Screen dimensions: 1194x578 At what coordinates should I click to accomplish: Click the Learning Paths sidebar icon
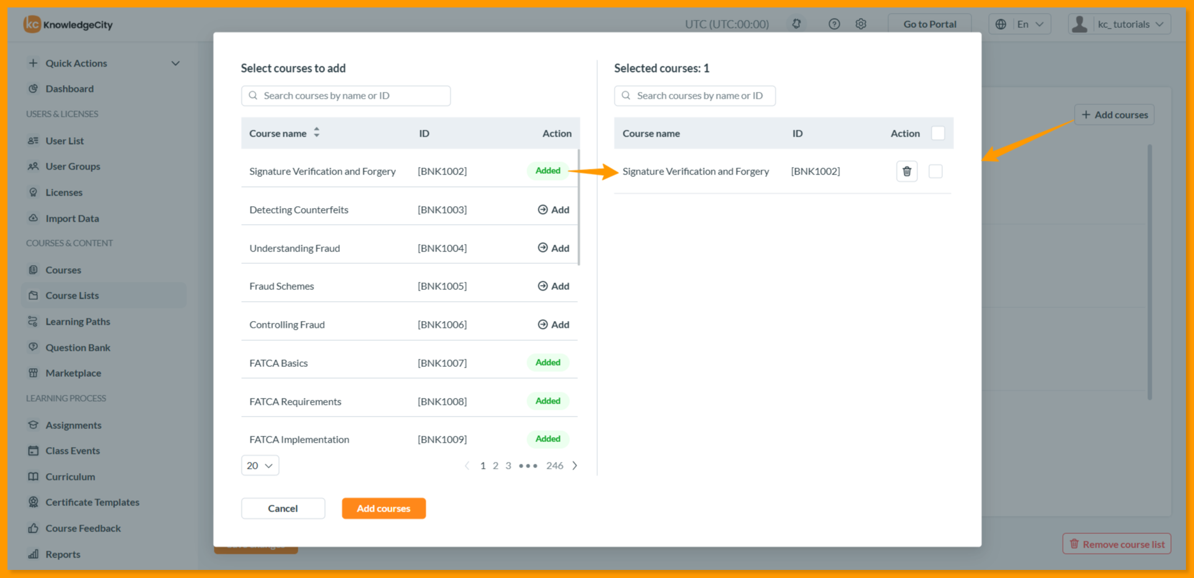click(x=34, y=322)
